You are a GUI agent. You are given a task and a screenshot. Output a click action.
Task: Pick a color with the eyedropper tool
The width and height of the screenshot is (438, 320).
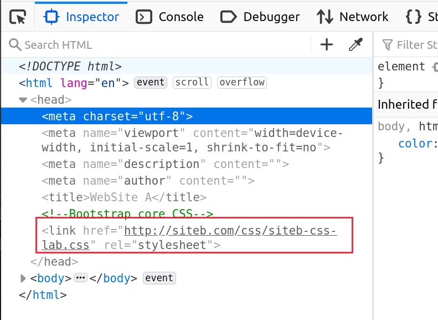click(355, 45)
